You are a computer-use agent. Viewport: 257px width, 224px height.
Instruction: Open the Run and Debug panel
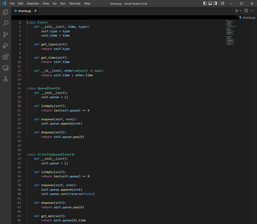pyautogui.click(x=6, y=46)
